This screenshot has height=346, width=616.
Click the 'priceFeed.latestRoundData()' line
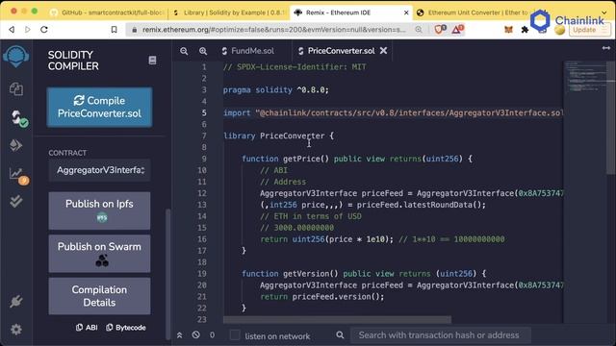pos(372,205)
